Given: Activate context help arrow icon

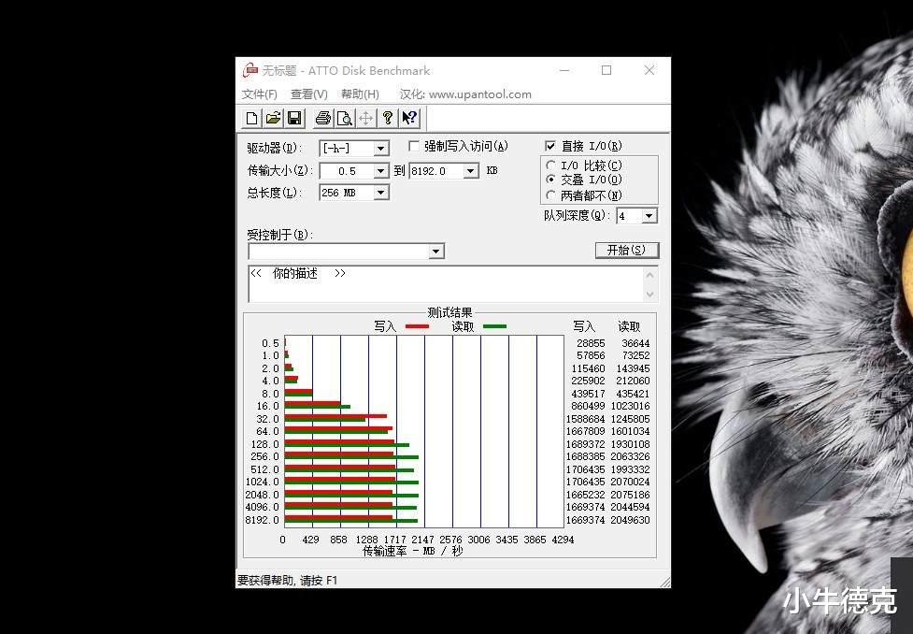Looking at the screenshot, I should [x=409, y=118].
